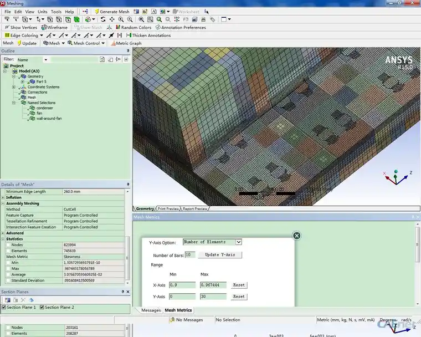
Task: Click the New Section Plane icon
Action: pos(8,300)
